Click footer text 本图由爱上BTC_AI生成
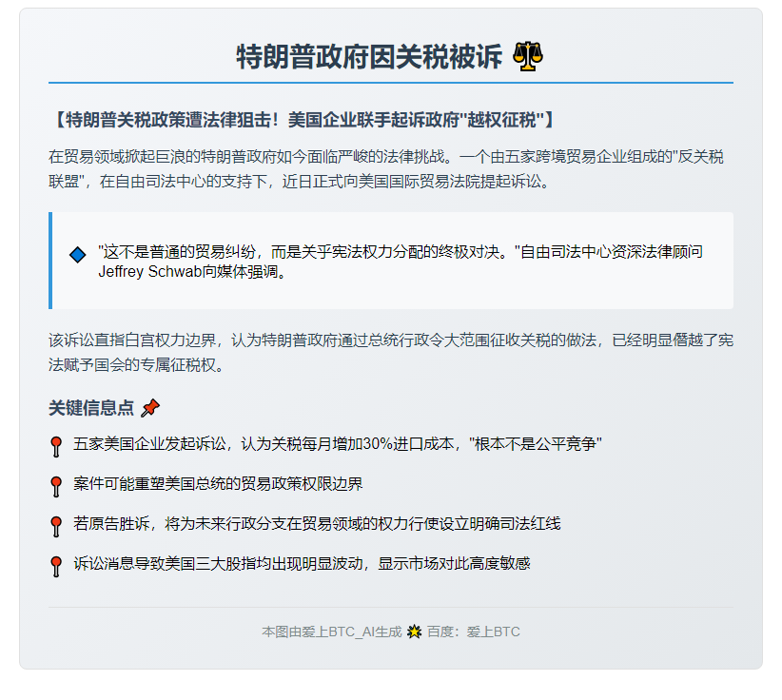Screen dimensions: 782x700 (332, 632)
